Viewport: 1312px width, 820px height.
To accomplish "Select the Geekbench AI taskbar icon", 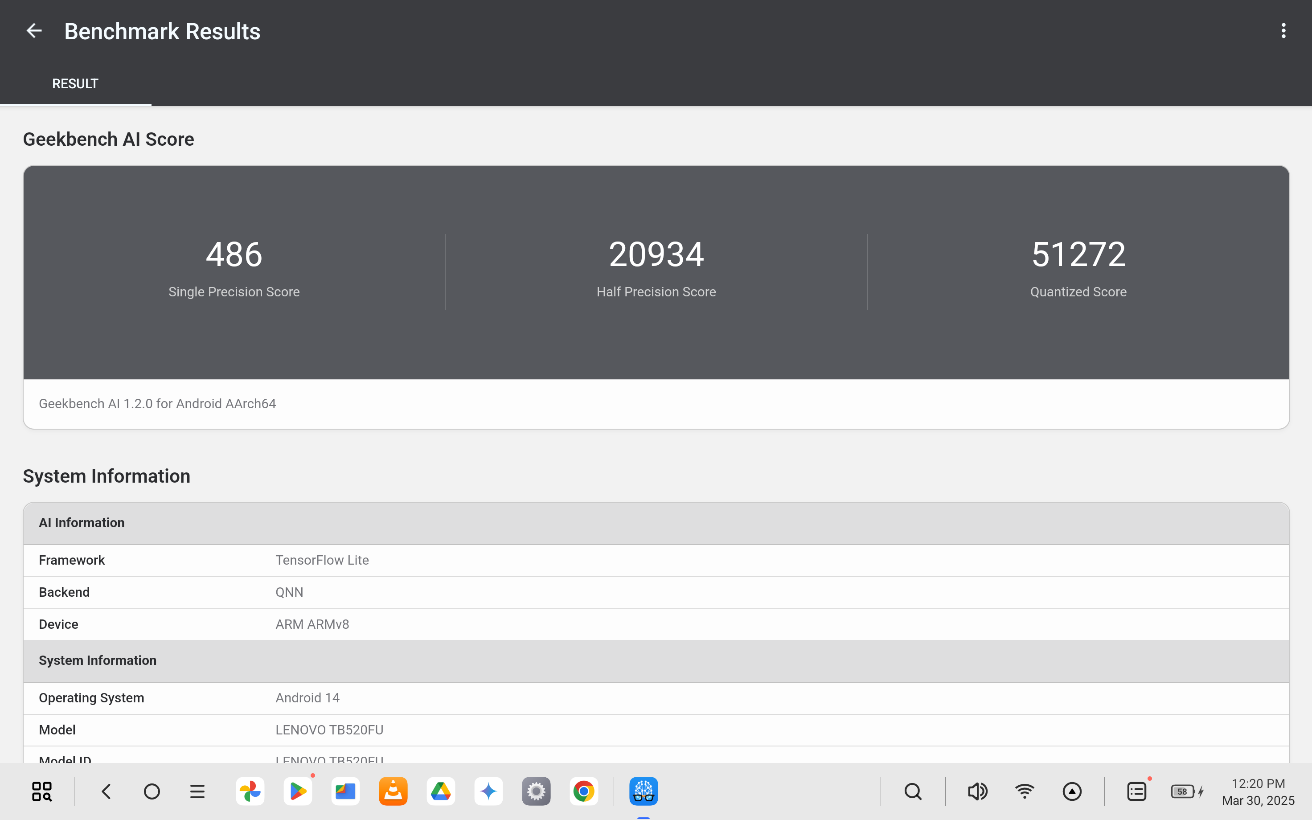I will [x=644, y=791].
